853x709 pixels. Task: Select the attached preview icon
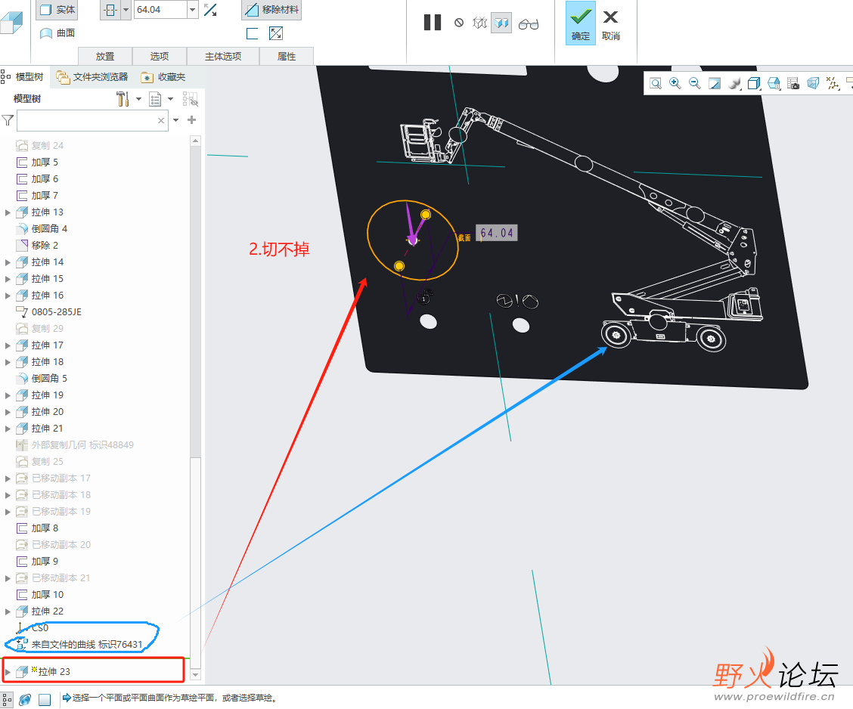click(x=501, y=23)
